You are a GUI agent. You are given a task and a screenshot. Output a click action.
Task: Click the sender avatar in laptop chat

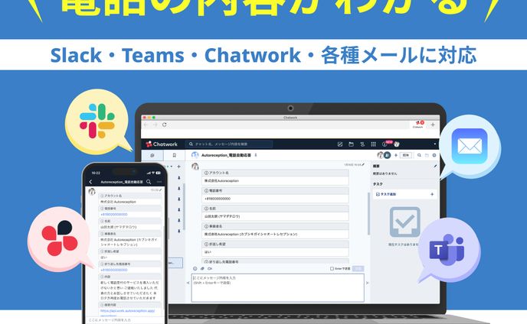click(x=195, y=167)
